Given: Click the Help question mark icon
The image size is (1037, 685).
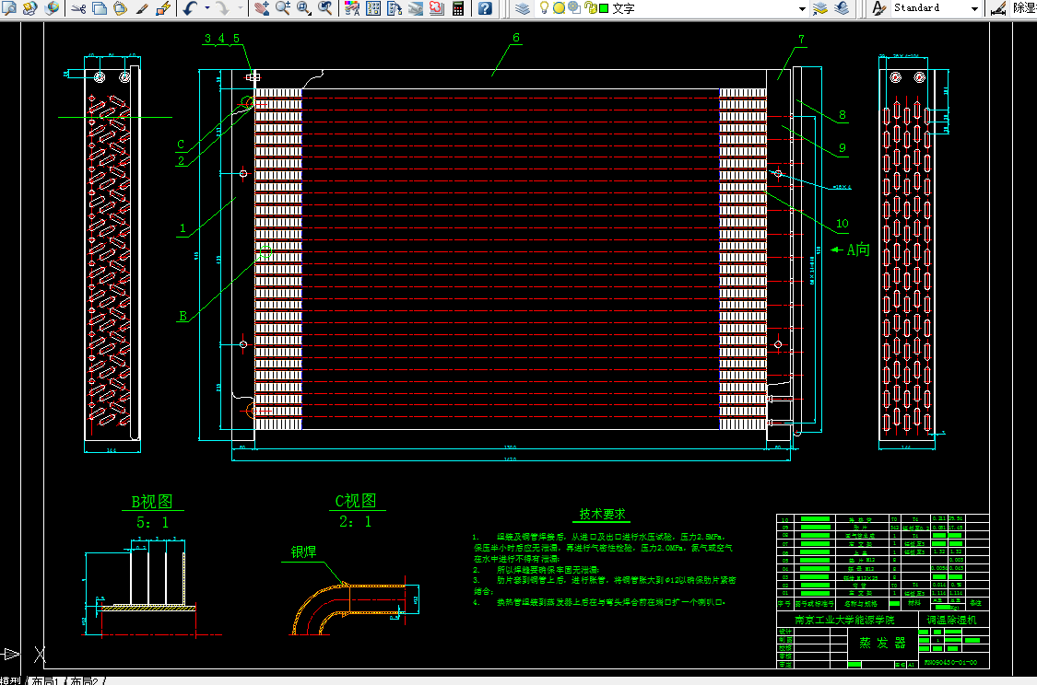Looking at the screenshot, I should pos(486,8).
